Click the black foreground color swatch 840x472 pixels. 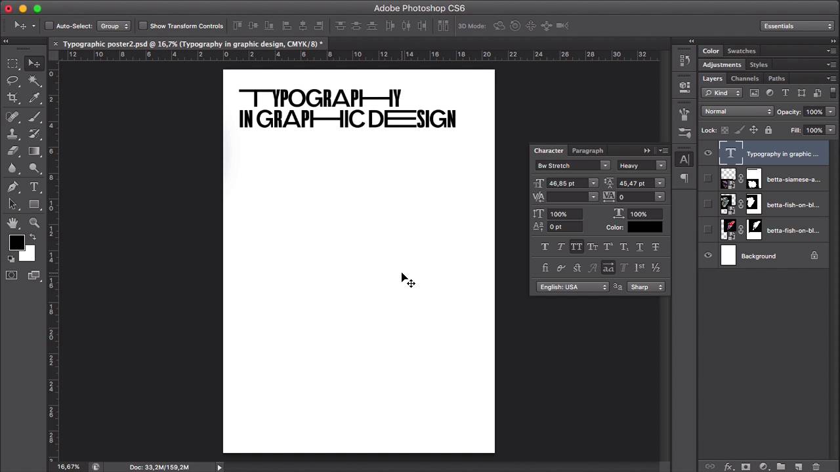16,243
